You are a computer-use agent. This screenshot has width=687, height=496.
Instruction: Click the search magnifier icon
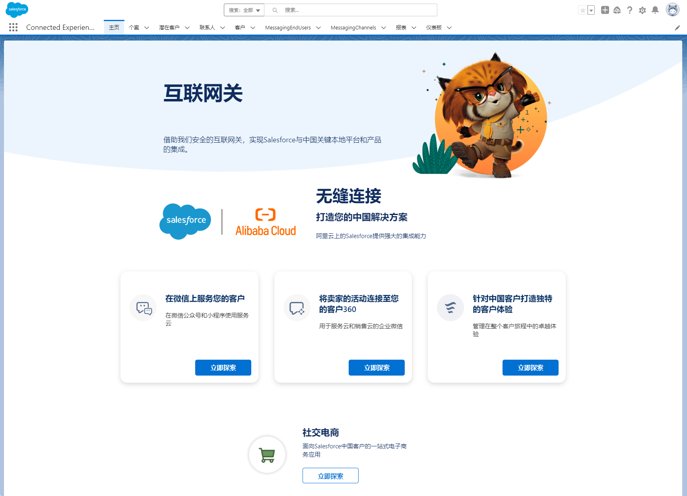(275, 10)
